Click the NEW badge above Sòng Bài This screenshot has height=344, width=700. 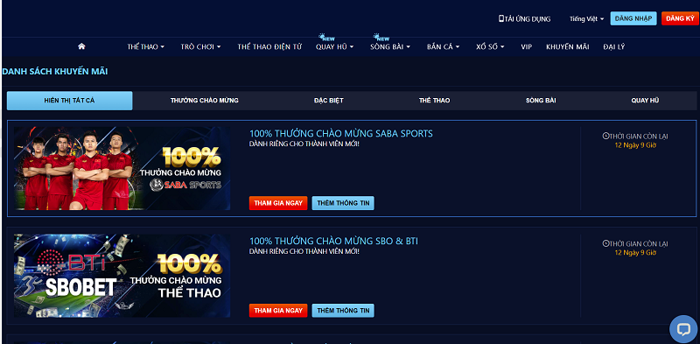(381, 38)
